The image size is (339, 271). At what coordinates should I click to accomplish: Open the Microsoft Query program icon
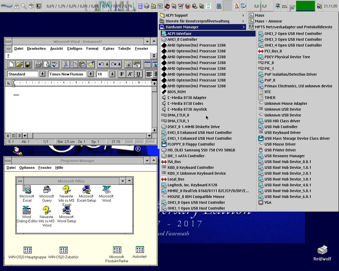pyautogui.click(x=47, y=194)
